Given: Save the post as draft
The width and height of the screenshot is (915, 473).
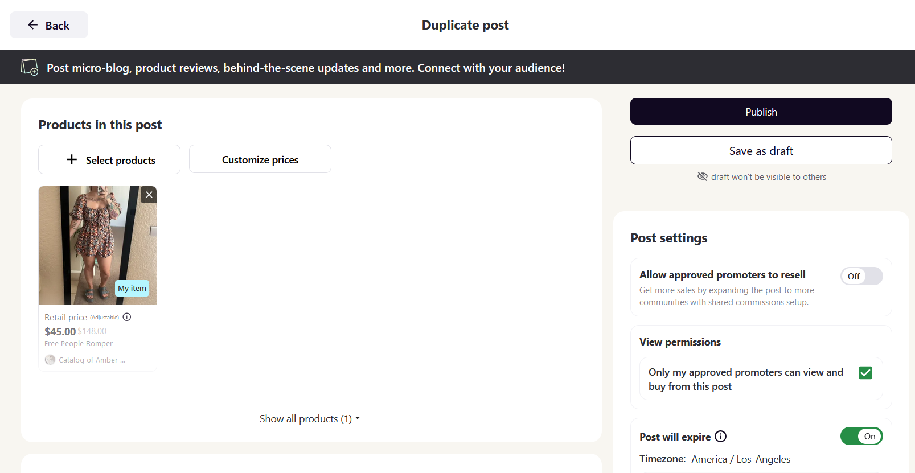Looking at the screenshot, I should (761, 151).
